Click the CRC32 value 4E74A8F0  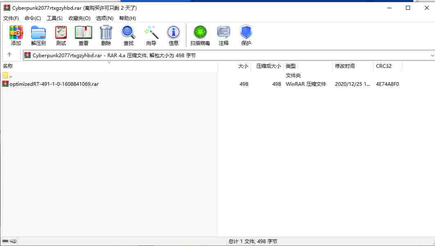pos(387,84)
